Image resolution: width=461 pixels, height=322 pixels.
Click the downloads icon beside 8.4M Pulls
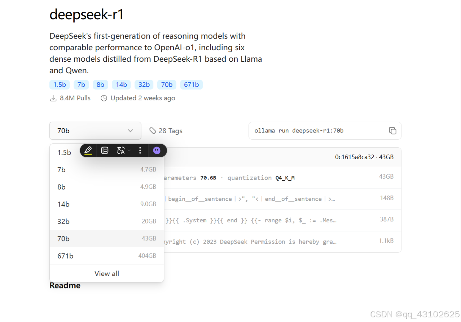click(x=53, y=98)
